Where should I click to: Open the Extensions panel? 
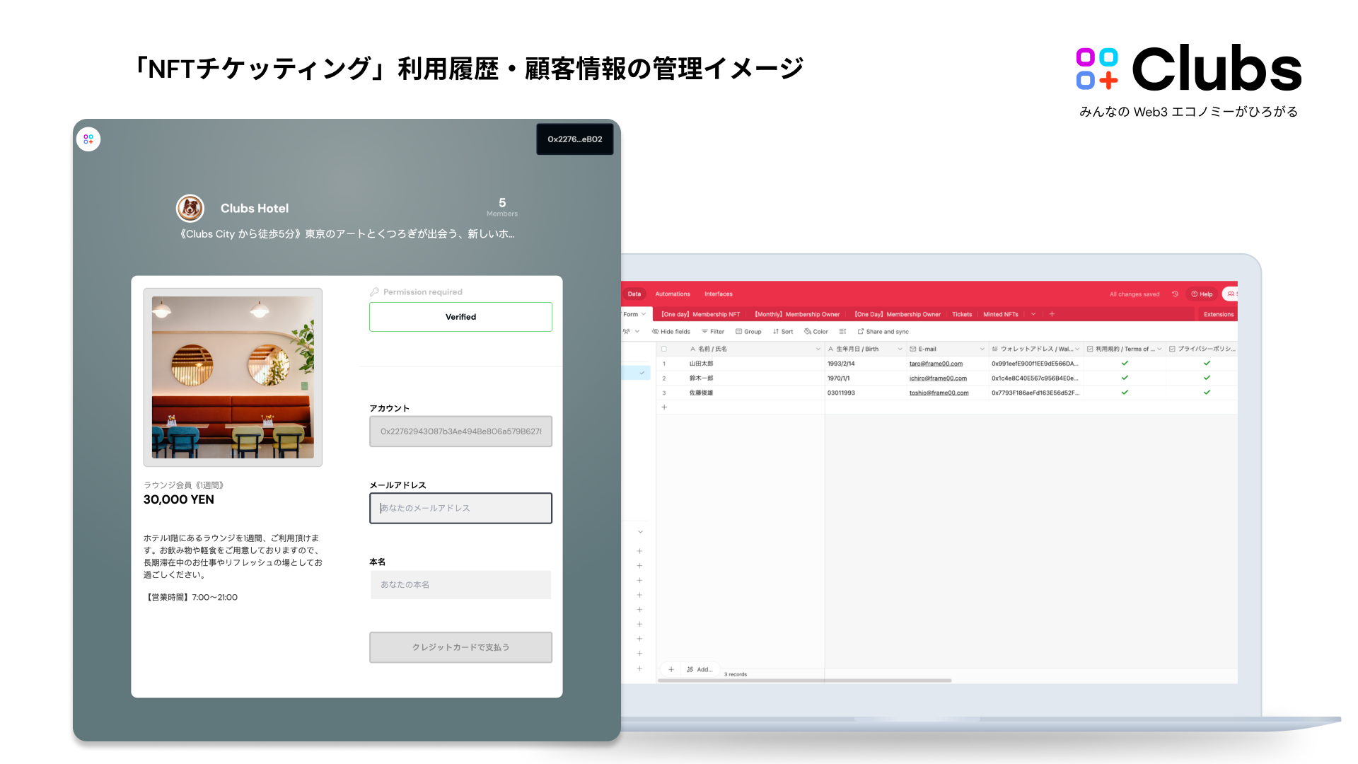click(x=1219, y=314)
